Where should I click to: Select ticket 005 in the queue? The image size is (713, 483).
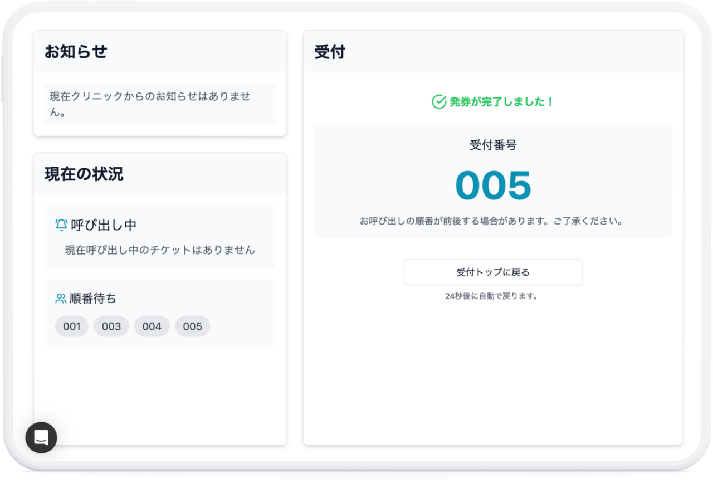tap(192, 326)
